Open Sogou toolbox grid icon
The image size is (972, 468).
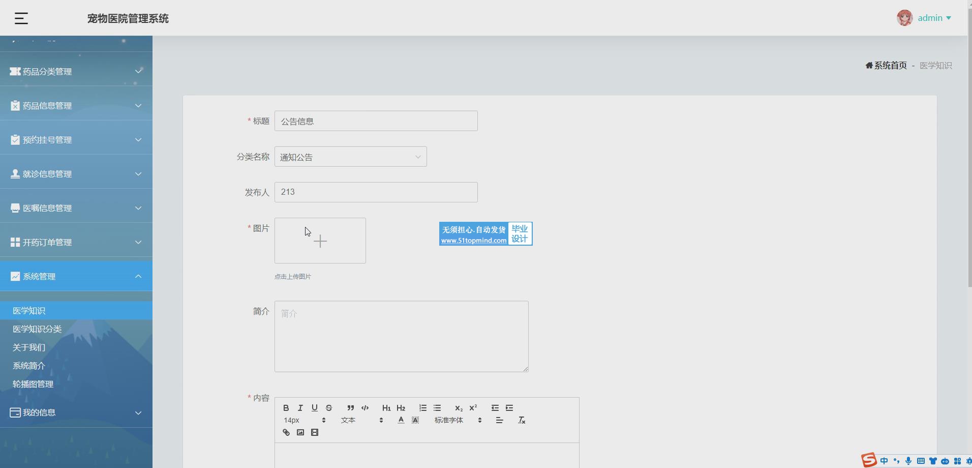(x=957, y=461)
